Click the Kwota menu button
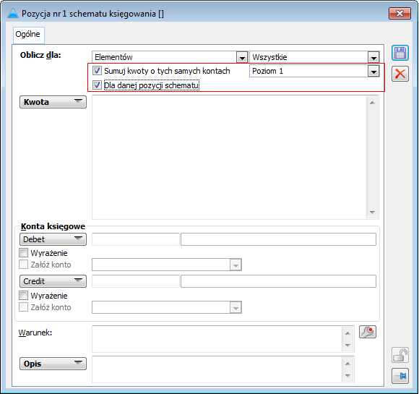 point(53,102)
